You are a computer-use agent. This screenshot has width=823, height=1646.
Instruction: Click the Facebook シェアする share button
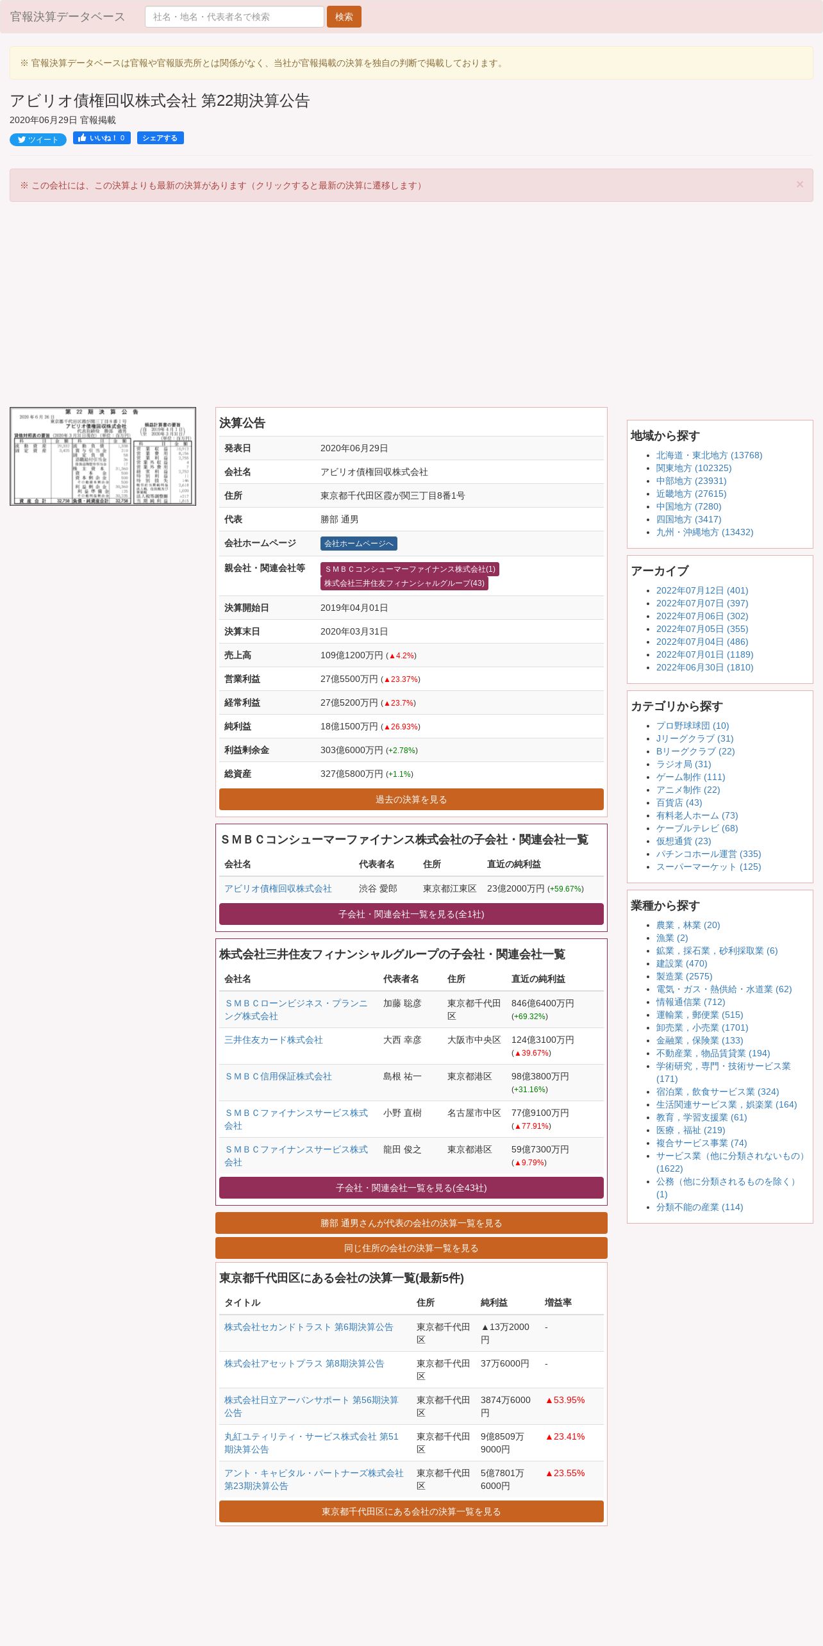pyautogui.click(x=160, y=138)
